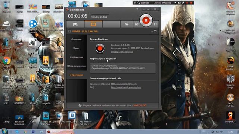Open the textures desktop folder

tap(6, 44)
